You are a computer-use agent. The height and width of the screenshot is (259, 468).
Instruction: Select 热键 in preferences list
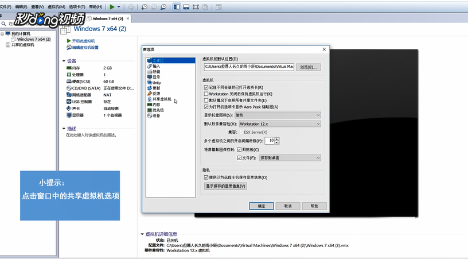point(154,72)
